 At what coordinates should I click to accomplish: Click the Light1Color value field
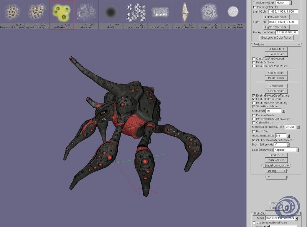point(283,22)
